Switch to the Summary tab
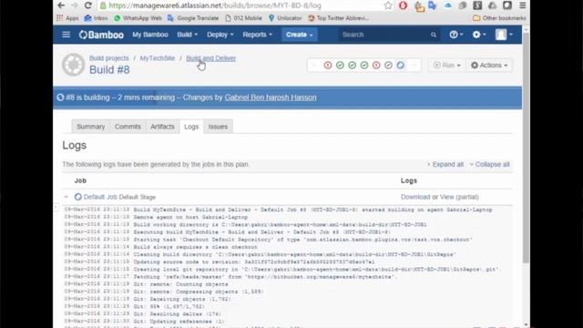 tap(90, 127)
